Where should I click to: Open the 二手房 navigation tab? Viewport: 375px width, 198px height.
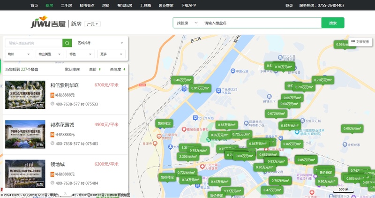pyautogui.click(x=66, y=6)
